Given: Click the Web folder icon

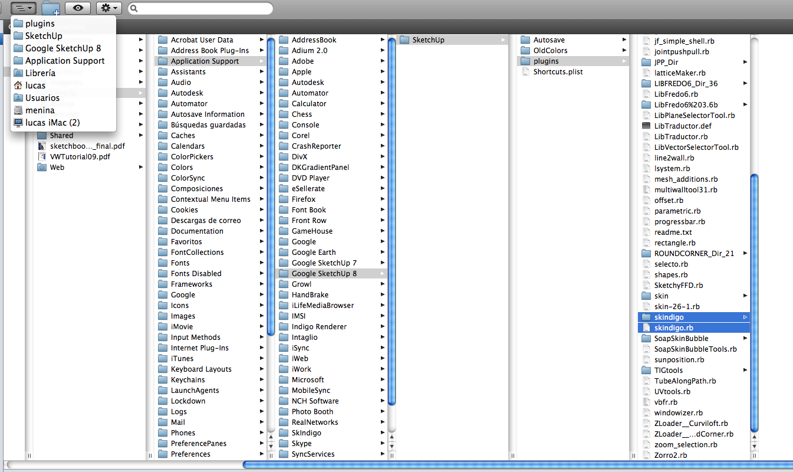Looking at the screenshot, I should pos(42,168).
